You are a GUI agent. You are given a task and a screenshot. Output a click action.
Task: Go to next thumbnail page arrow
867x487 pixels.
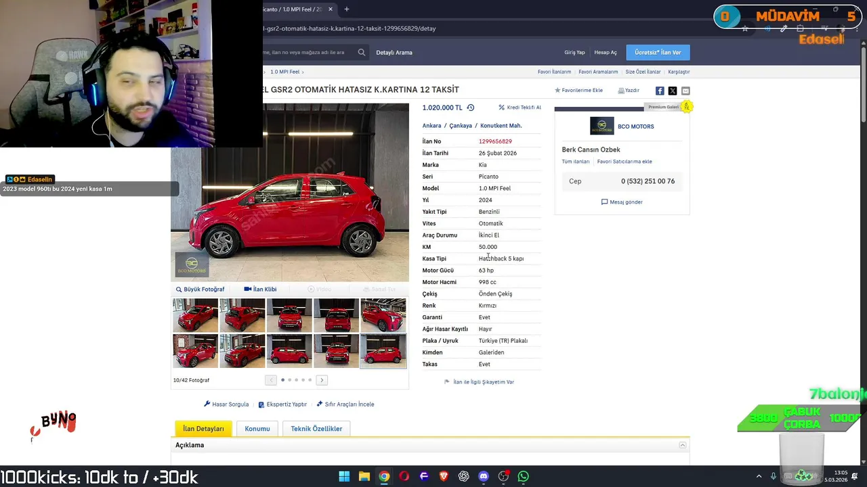322,380
